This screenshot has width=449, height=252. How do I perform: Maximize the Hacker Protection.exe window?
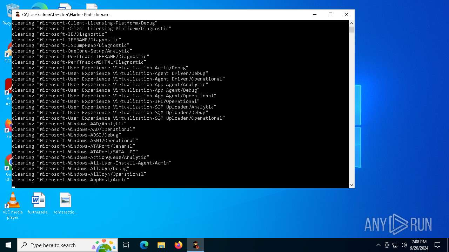coord(330,14)
